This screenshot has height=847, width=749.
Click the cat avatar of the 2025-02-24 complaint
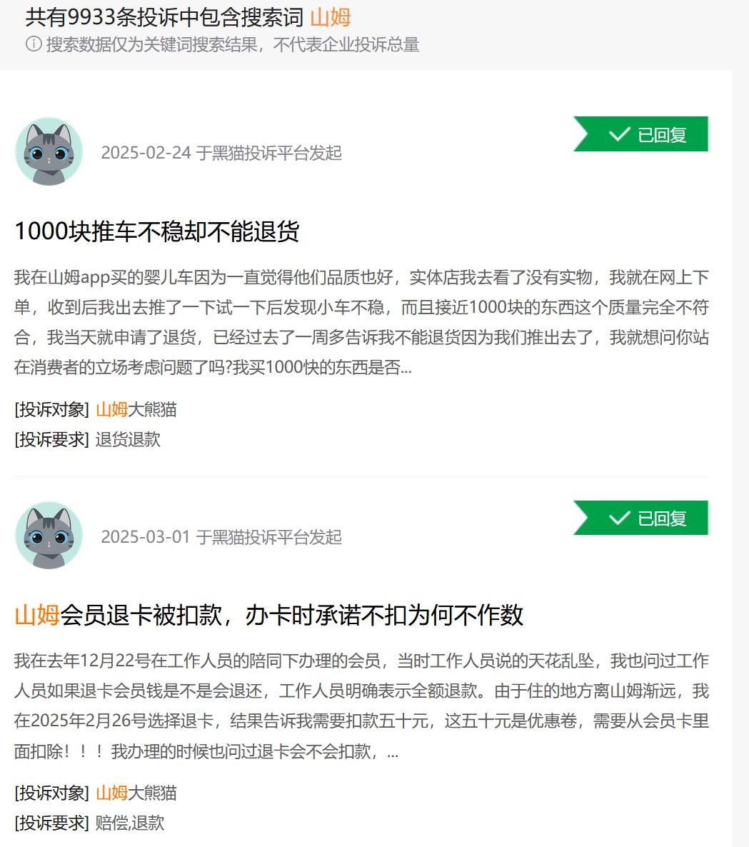tap(49, 152)
